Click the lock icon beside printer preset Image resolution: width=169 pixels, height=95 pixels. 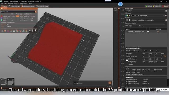point(129,20)
